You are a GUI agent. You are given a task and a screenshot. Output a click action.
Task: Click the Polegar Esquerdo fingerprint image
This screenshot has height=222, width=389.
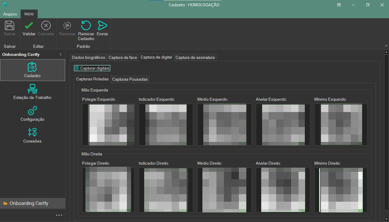point(108,125)
